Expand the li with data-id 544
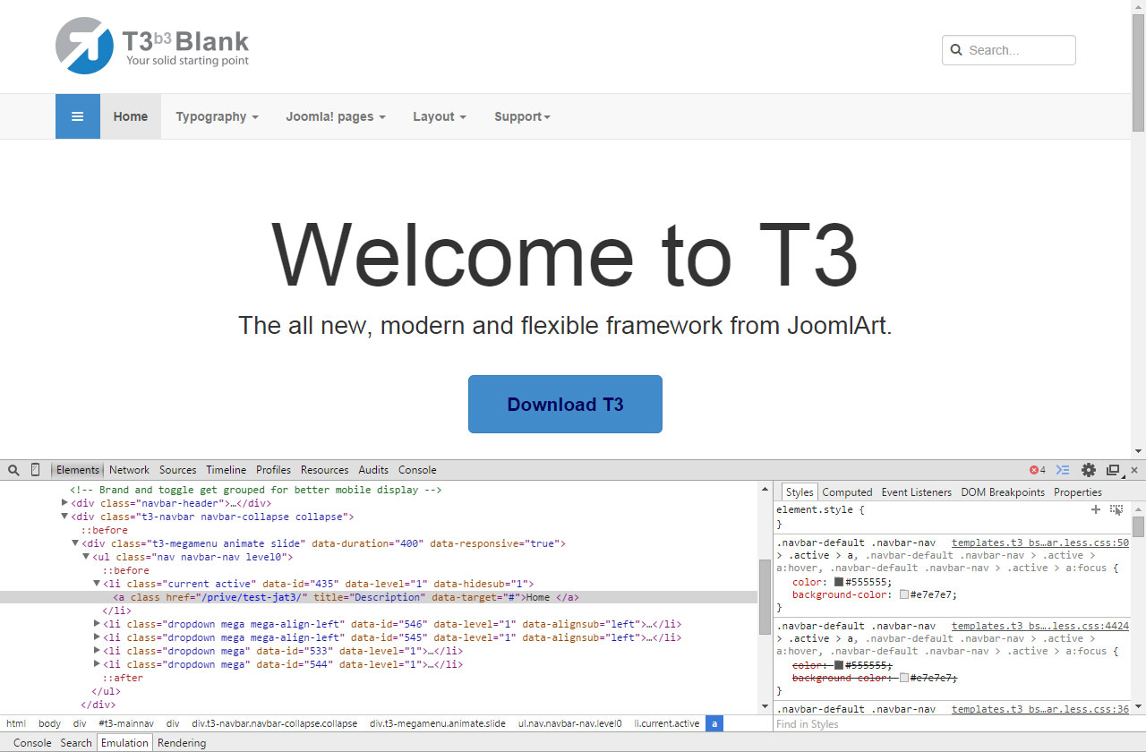Screen dimensions: 1146x752 tap(97, 664)
